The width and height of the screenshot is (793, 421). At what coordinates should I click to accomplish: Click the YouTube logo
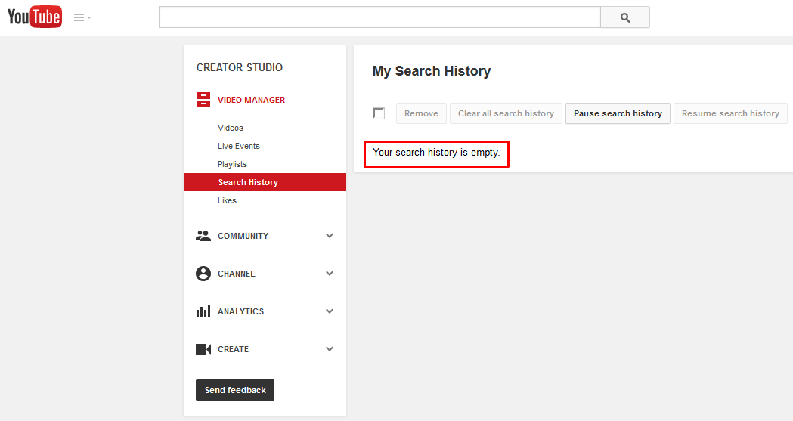click(x=34, y=17)
